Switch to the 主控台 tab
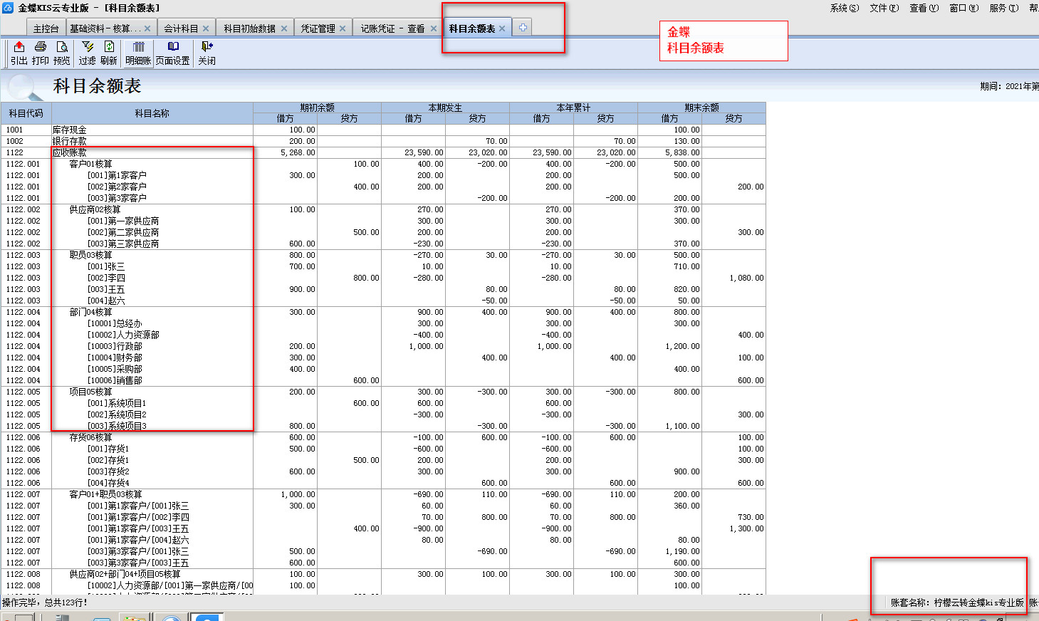The width and height of the screenshot is (1039, 621). click(x=46, y=28)
